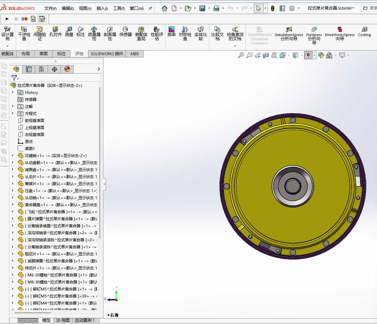Select the 测量 measure tool

pyautogui.click(x=69, y=32)
